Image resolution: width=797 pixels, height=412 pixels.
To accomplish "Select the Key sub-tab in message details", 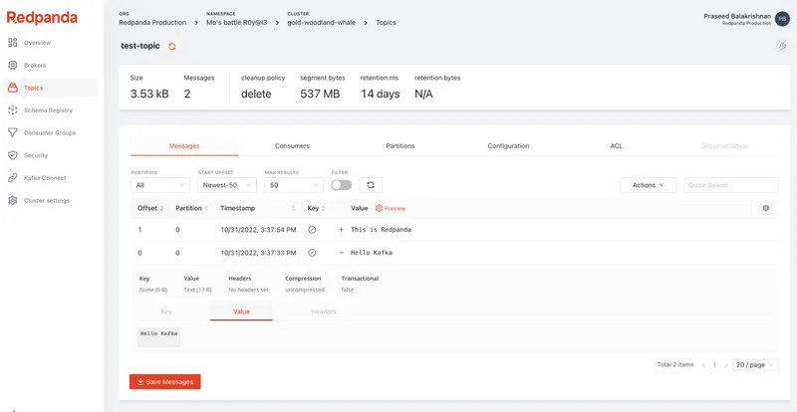I will [x=166, y=311].
